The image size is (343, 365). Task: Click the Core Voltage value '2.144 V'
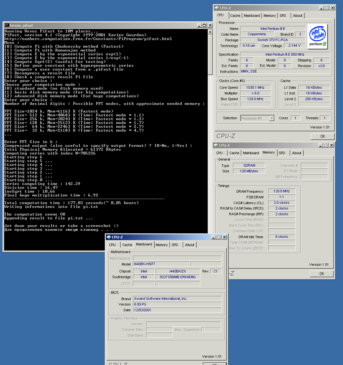coord(294,46)
